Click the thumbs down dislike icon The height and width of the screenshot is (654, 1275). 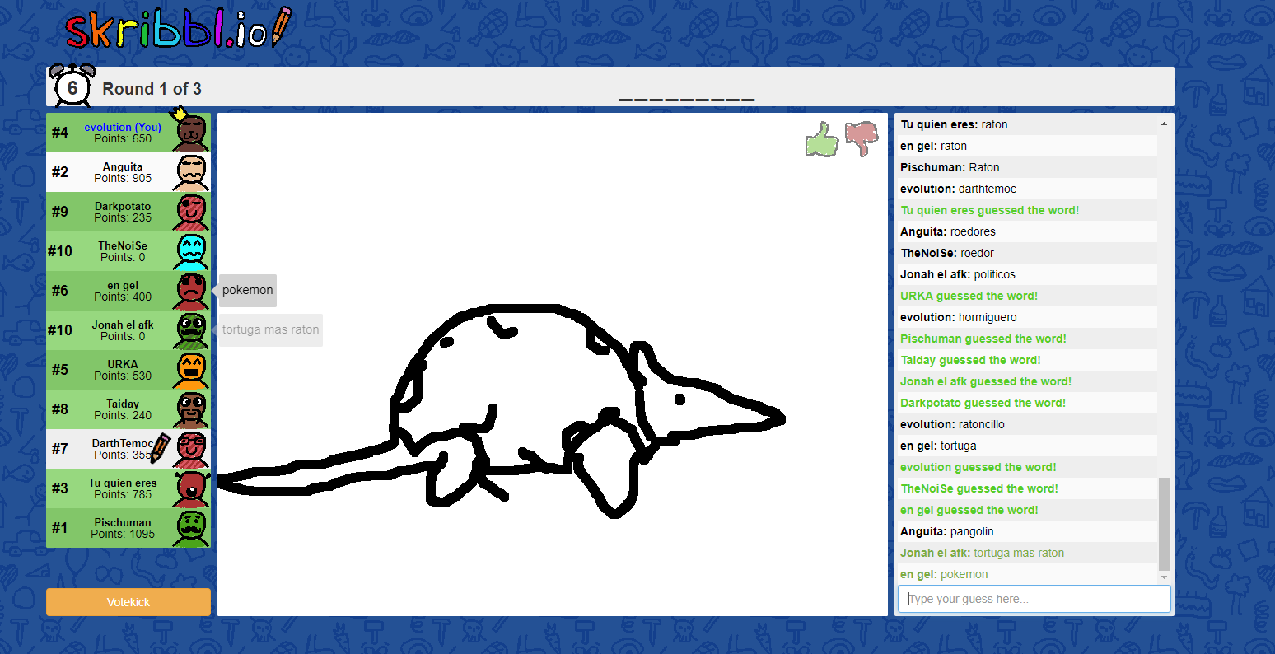pyautogui.click(x=862, y=138)
